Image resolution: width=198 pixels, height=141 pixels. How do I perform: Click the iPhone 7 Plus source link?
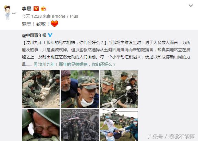coord(65,16)
